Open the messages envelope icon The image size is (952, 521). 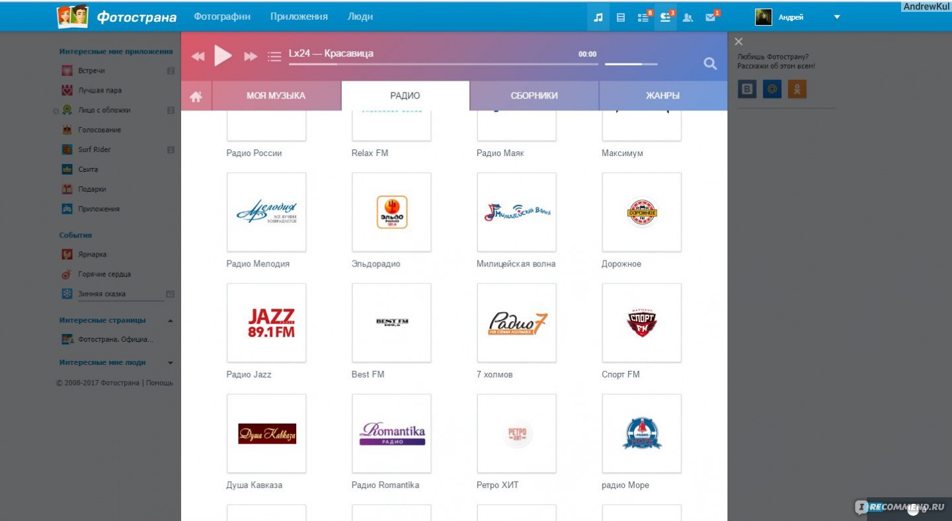[x=711, y=17]
